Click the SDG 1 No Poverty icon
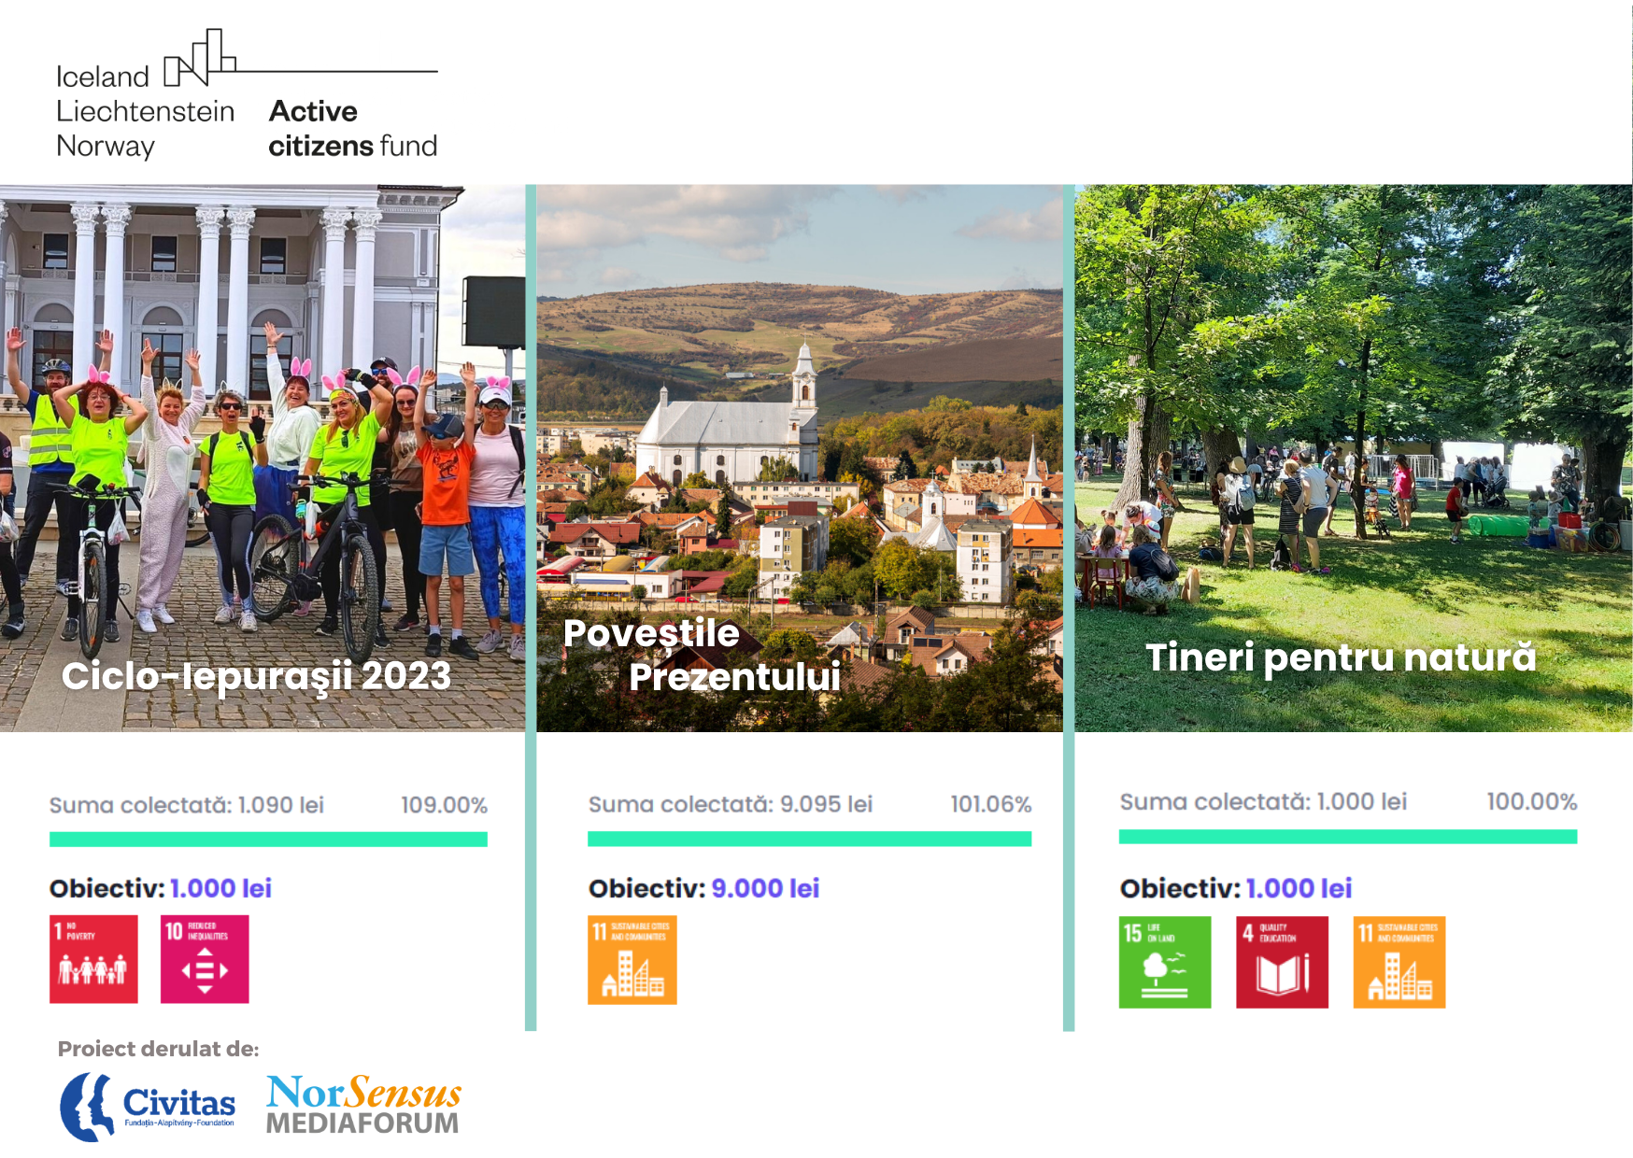 [x=93, y=959]
